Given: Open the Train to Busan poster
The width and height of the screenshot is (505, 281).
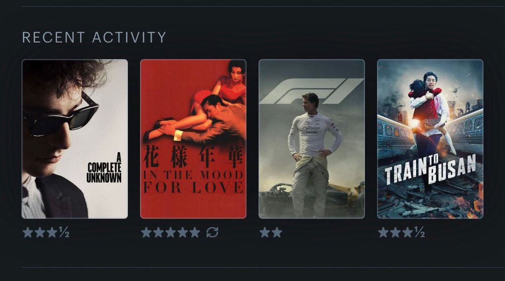Looking at the screenshot, I should [430, 139].
